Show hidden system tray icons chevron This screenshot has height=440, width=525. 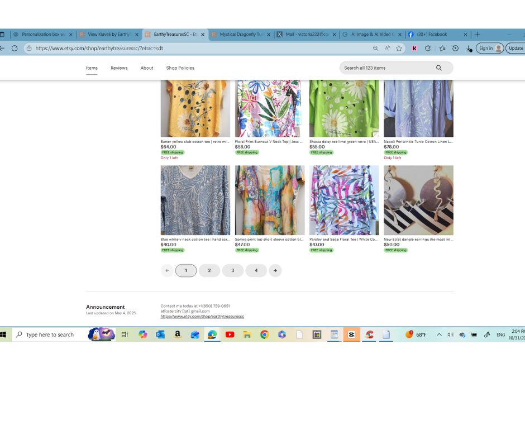(x=439, y=334)
